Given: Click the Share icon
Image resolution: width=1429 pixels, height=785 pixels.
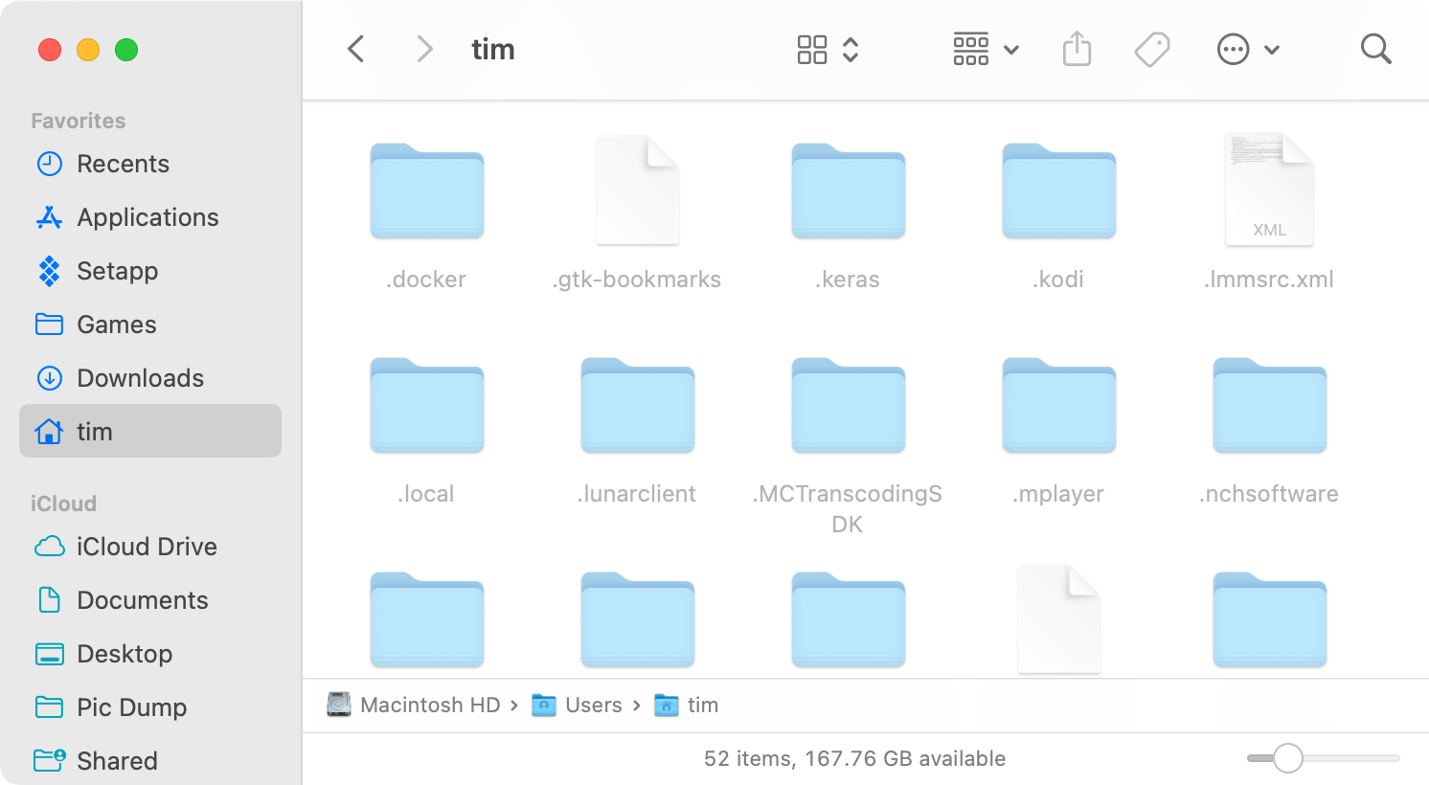Looking at the screenshot, I should [1077, 48].
